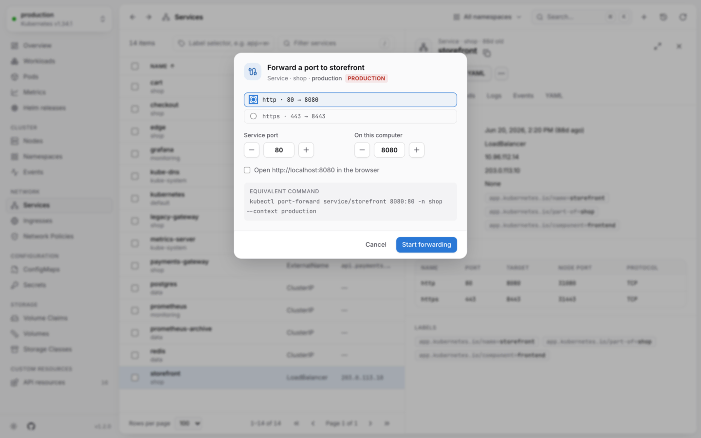Decrease the On this computer port
The width and height of the screenshot is (701, 438).
pos(362,150)
